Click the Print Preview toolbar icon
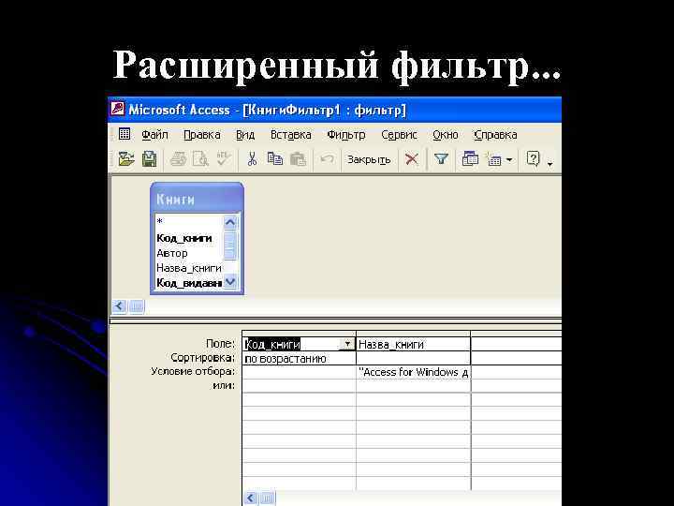Screen dimensions: 674x506 [200, 159]
